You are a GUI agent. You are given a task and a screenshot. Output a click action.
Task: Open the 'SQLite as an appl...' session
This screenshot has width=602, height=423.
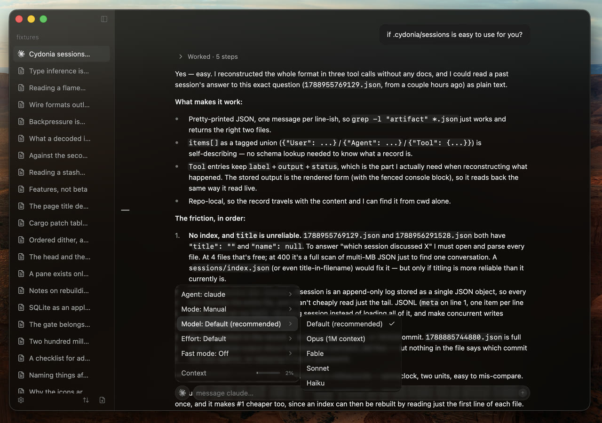click(62, 308)
